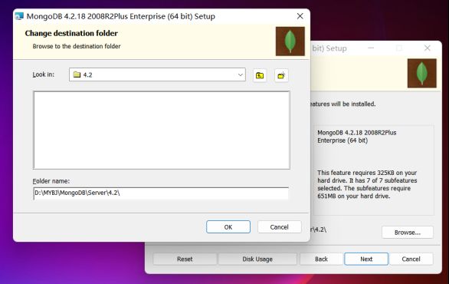449x284 pixels.
Task: Open the Look in dropdown showing 4.2
Action: [157, 74]
